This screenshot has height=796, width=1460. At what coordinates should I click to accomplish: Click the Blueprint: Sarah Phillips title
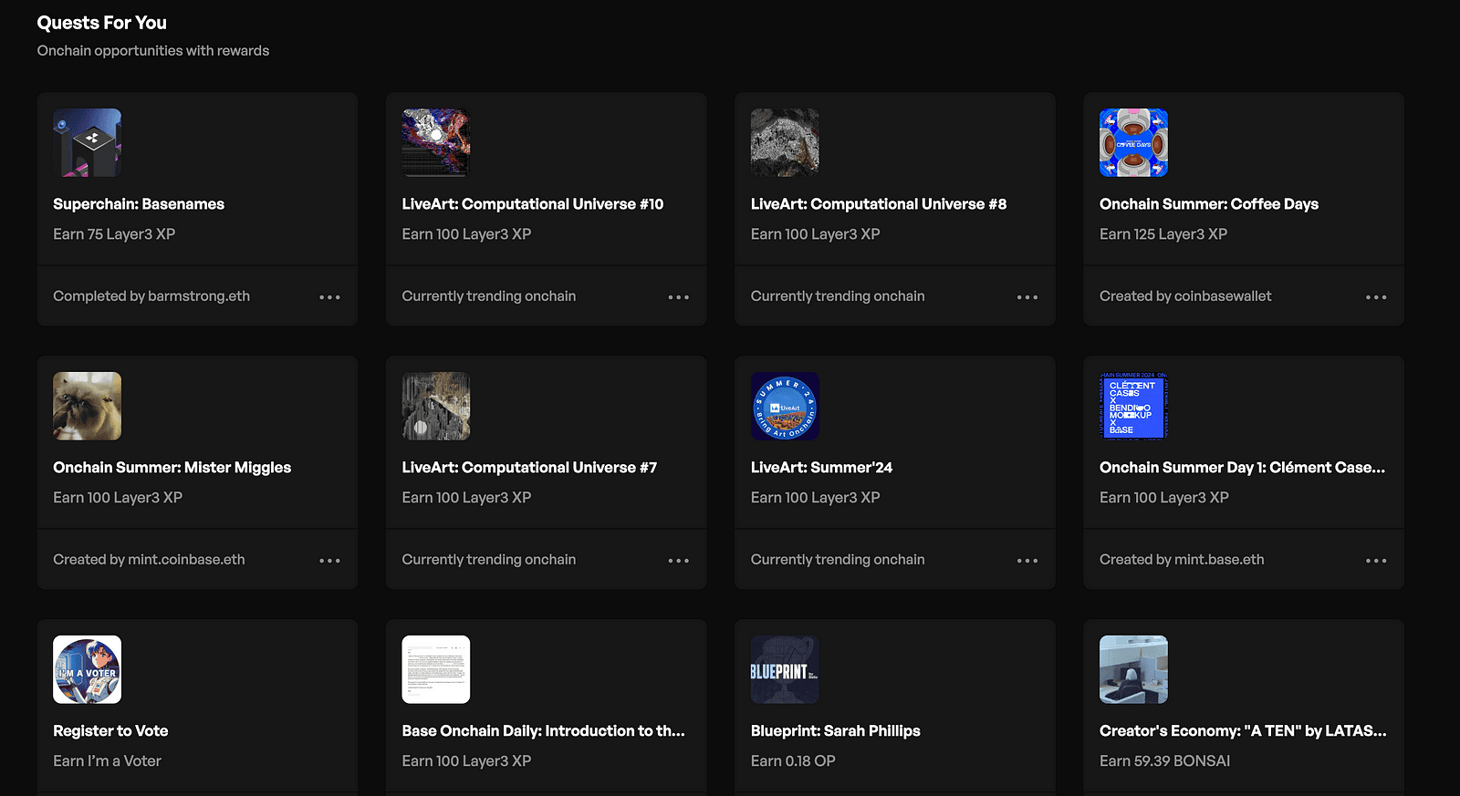(x=836, y=731)
